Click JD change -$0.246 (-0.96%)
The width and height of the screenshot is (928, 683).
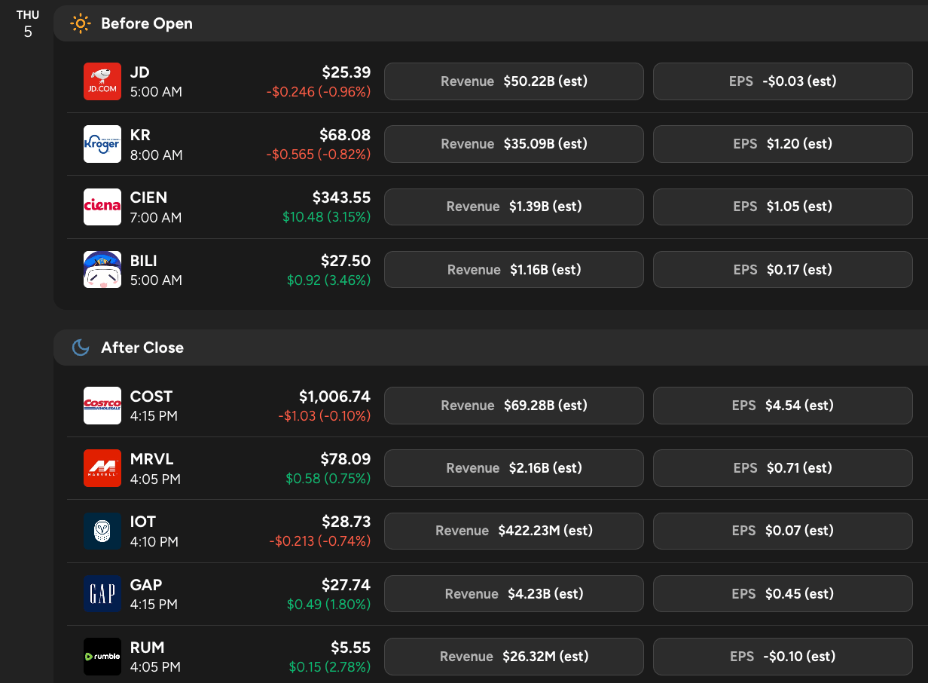point(319,92)
